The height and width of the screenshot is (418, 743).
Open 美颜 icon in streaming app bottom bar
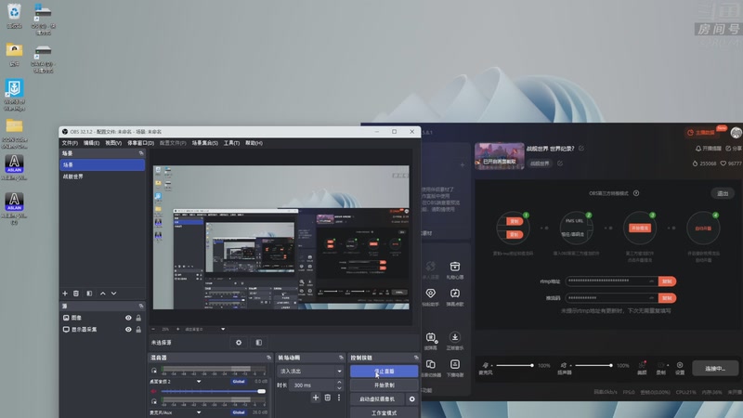[642, 368]
